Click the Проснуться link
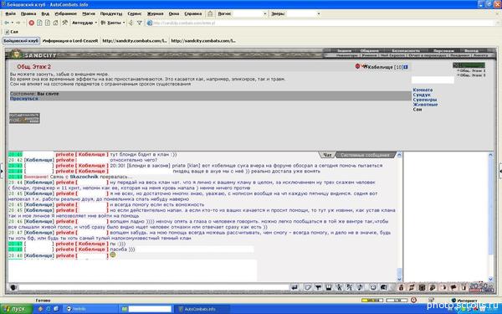502x314 pixels. point(23,99)
